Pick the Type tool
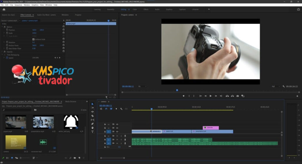 (92, 132)
